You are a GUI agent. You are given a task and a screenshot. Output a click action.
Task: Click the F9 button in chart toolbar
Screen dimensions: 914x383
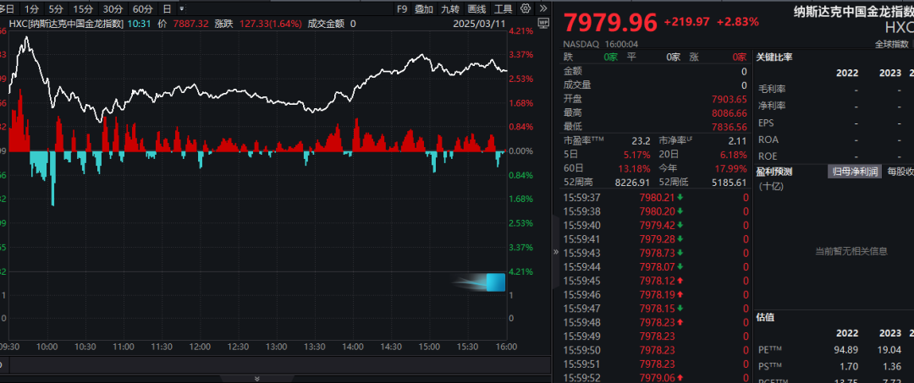pos(402,8)
